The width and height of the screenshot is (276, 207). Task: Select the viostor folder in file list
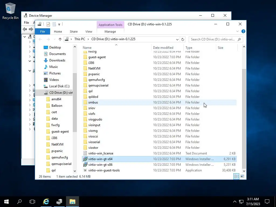[93, 148]
